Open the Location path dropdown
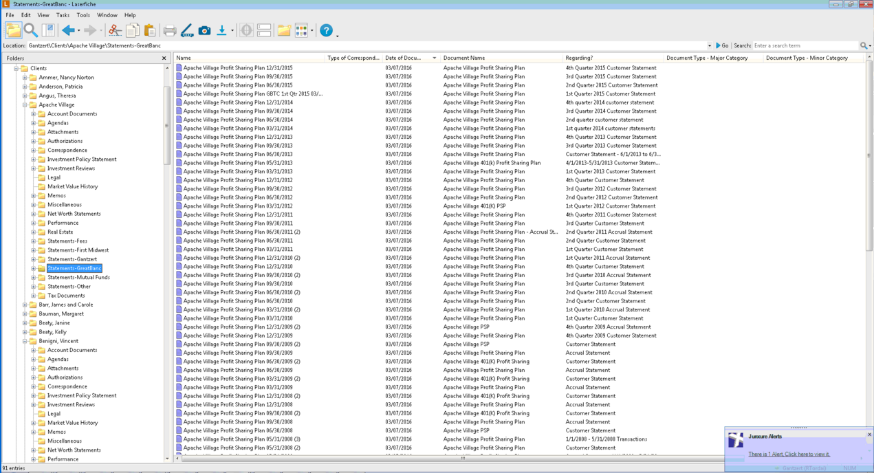874x473 pixels. point(710,45)
